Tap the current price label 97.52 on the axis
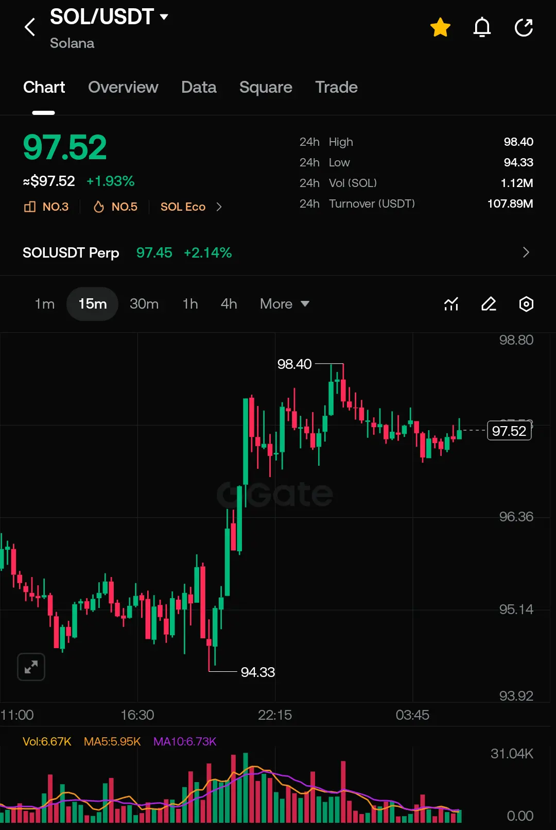Screen dimensions: 556x830 [x=509, y=431]
